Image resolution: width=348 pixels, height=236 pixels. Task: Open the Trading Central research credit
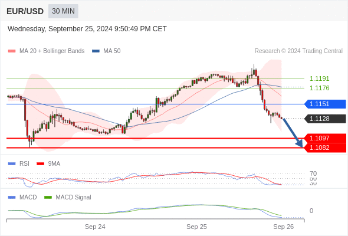tap(298, 51)
